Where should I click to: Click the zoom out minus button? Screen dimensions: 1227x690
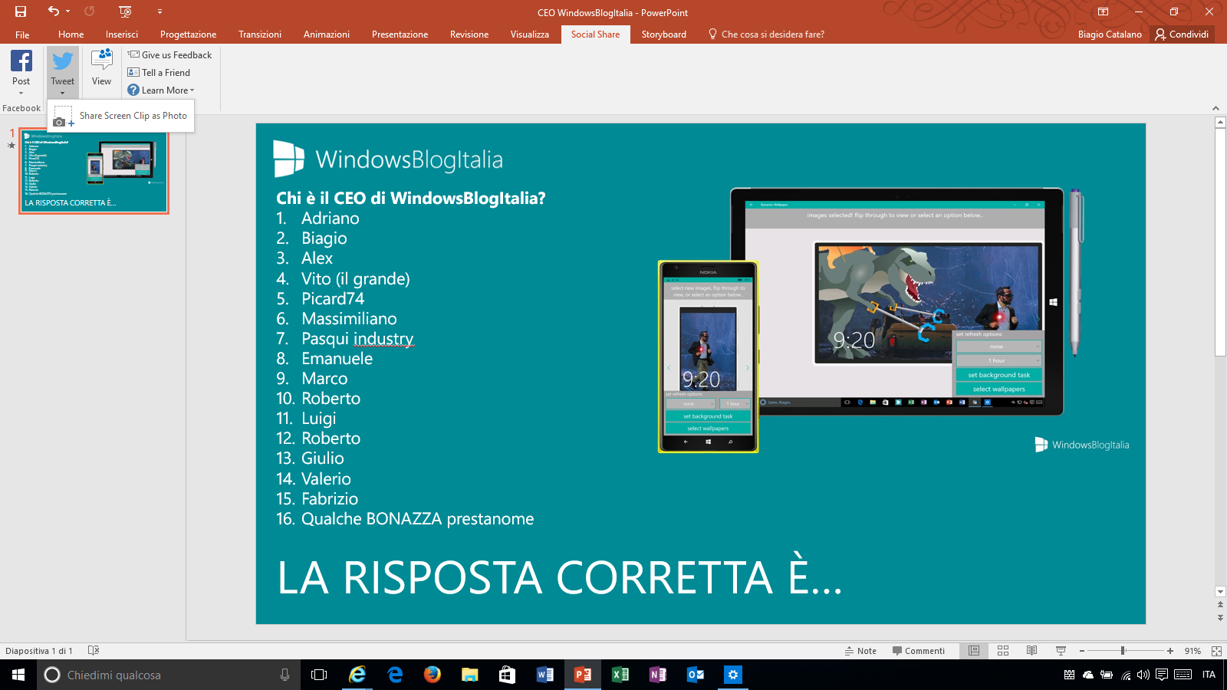coord(1082,651)
